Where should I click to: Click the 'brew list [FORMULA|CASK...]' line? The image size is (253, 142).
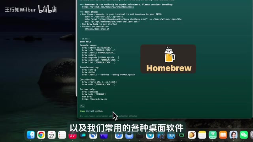[x=99, y=62]
